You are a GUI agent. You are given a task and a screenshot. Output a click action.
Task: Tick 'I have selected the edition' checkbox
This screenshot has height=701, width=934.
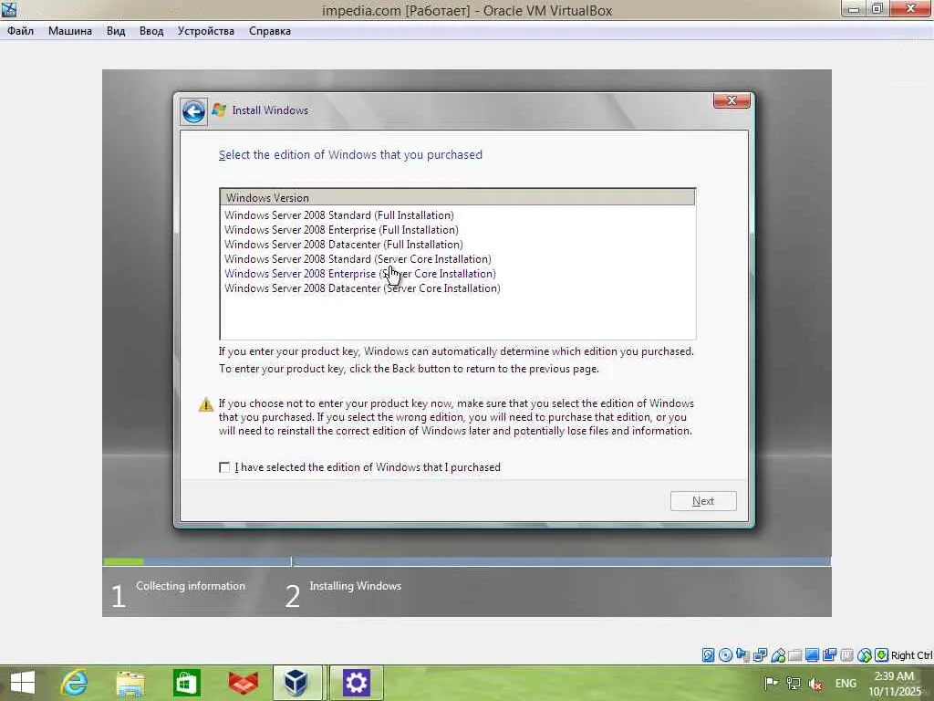[x=224, y=467]
